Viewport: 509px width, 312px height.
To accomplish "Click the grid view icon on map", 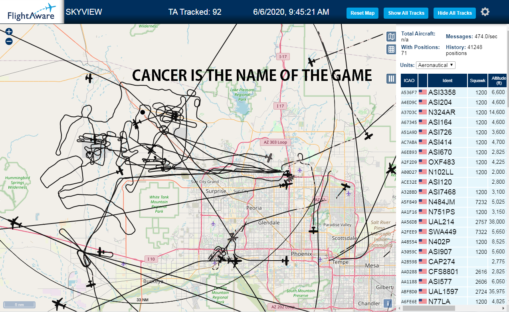I will [x=391, y=49].
